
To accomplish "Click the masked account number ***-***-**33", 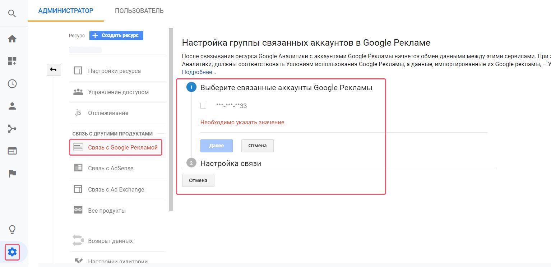I will point(231,106).
